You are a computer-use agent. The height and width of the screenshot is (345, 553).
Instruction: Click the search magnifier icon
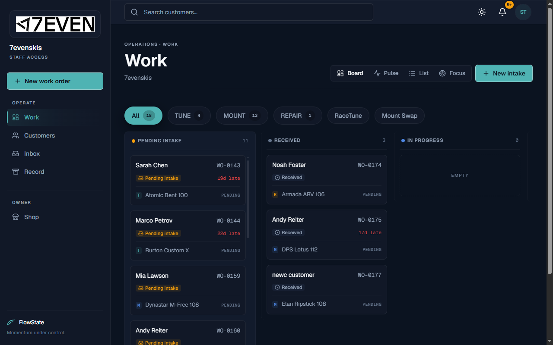click(134, 12)
